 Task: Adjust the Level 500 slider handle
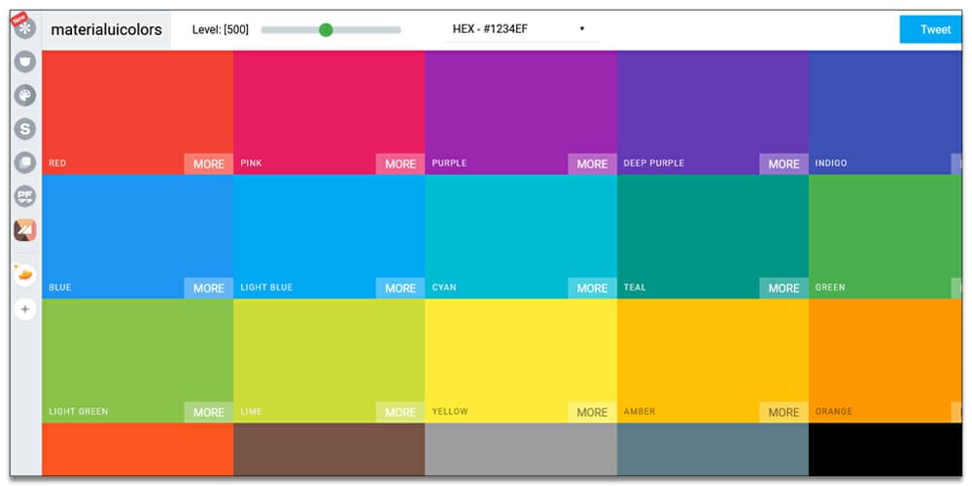click(326, 30)
